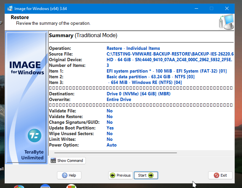The height and width of the screenshot is (188, 242).
Task: Click the TeraByte Unlimited round logo
Action: pyautogui.click(x=35, y=135)
